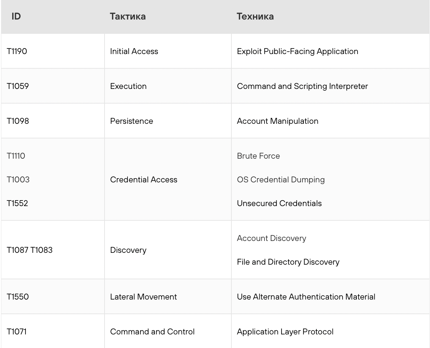Viewport: 430px width, 348px height.
Task: Click Account Manipulation technique name
Action: [x=277, y=121]
